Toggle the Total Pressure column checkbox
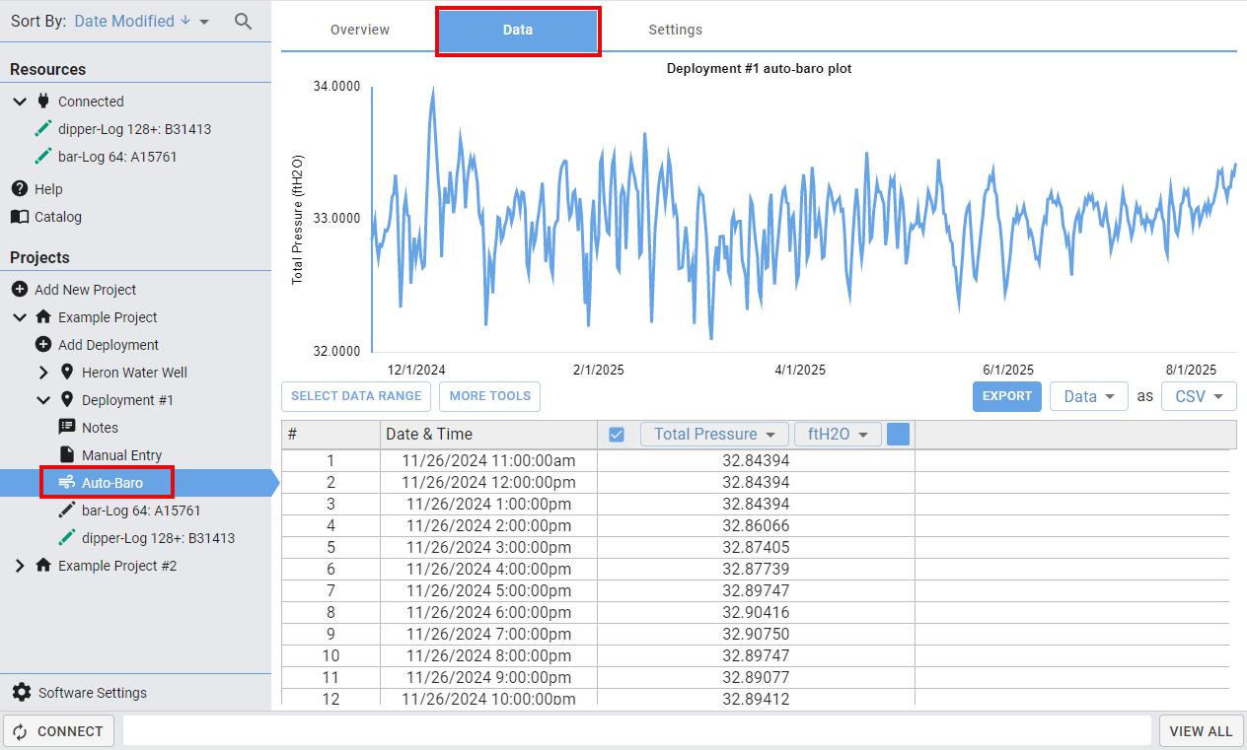Viewport: 1247px width, 750px height. [x=617, y=435]
